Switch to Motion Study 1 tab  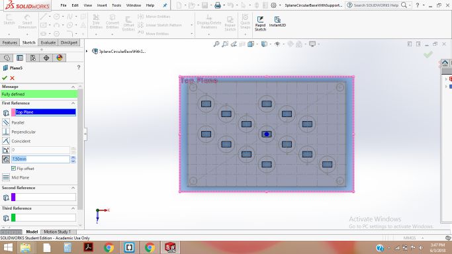(58, 232)
